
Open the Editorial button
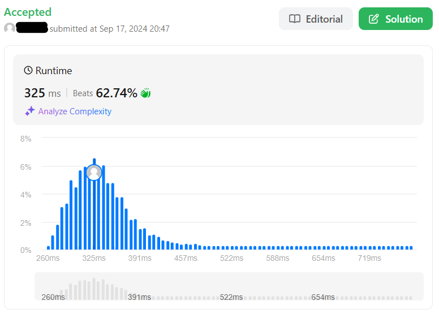(x=316, y=19)
